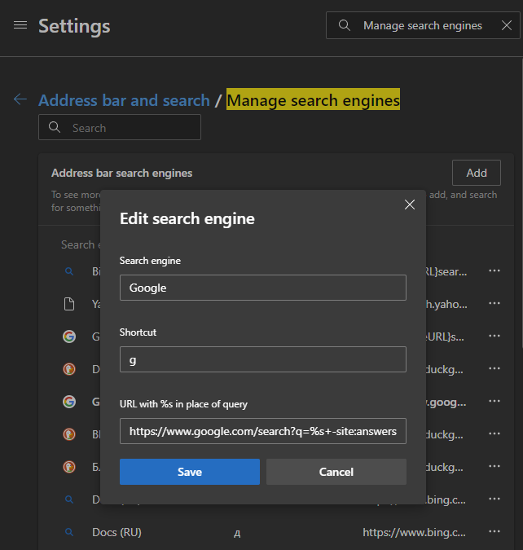
Task: Click the magnifier icon in the list filter box
Action: coord(55,127)
